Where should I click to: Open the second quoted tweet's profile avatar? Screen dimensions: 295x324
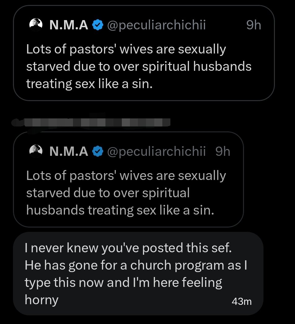click(x=36, y=151)
